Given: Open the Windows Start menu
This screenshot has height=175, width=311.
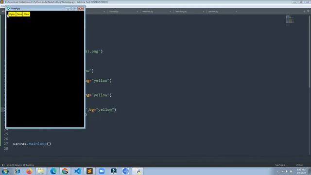Looking at the screenshot, I should coord(5,171).
